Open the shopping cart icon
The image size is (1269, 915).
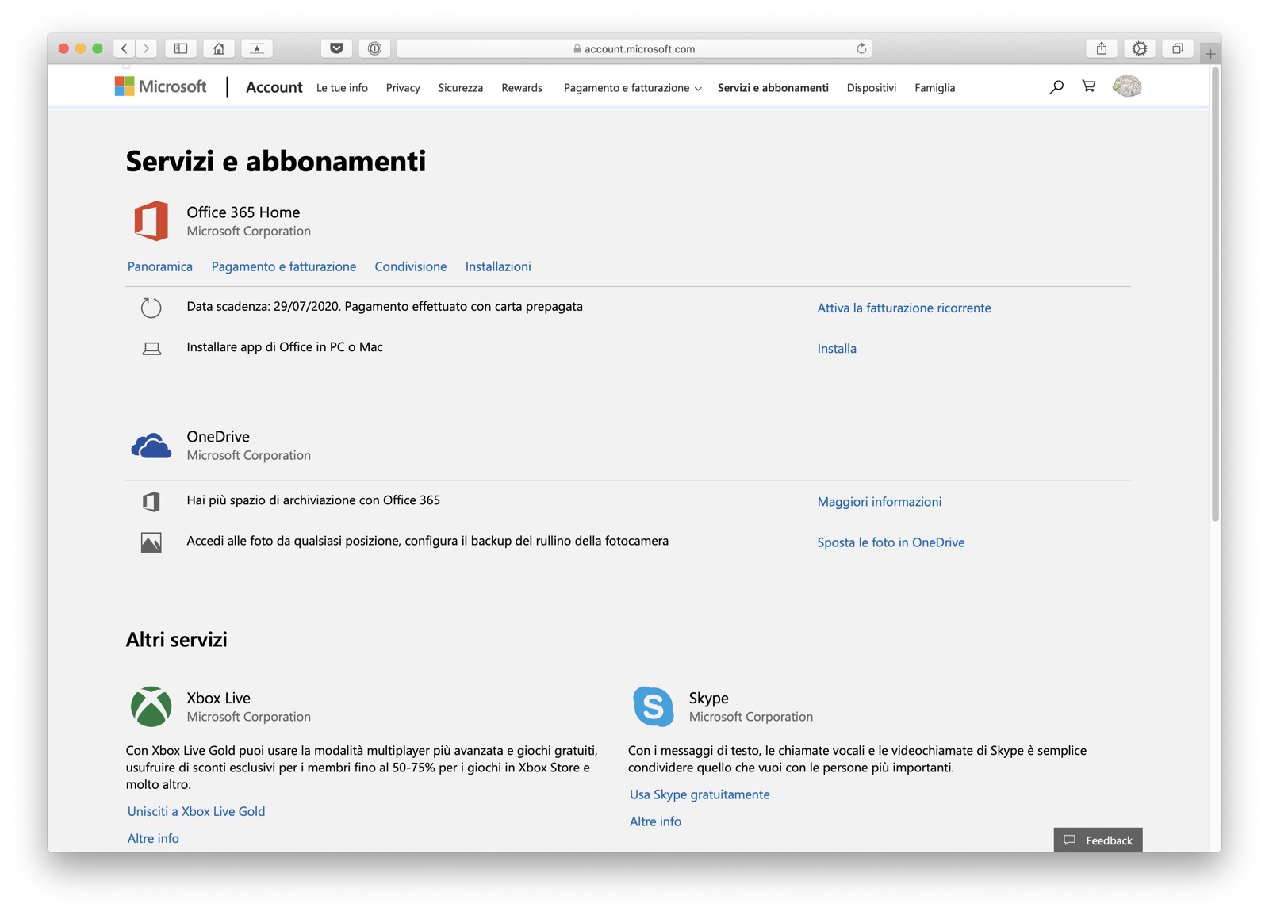click(1089, 86)
